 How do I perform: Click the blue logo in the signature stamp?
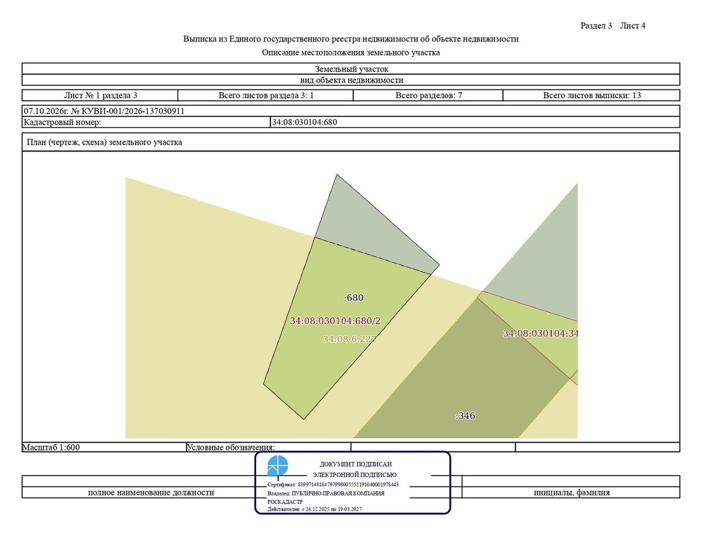(x=278, y=466)
